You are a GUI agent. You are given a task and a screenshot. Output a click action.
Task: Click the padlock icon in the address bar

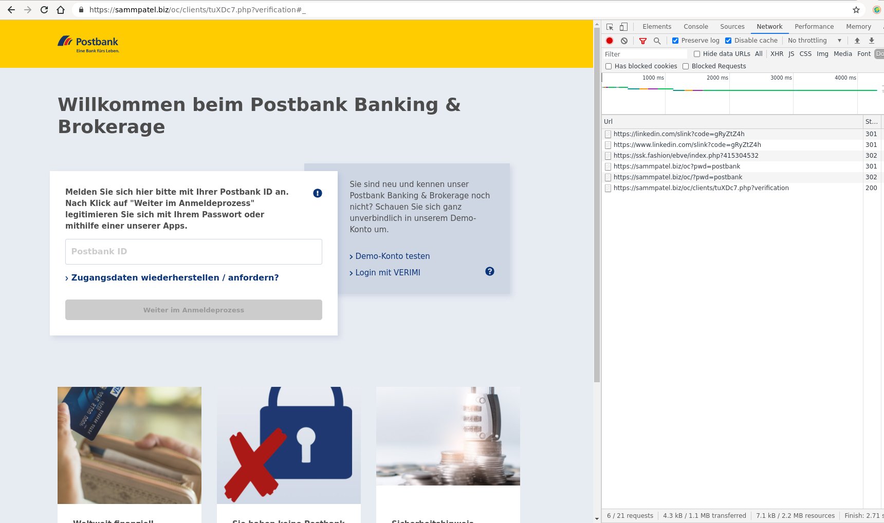[81, 10]
